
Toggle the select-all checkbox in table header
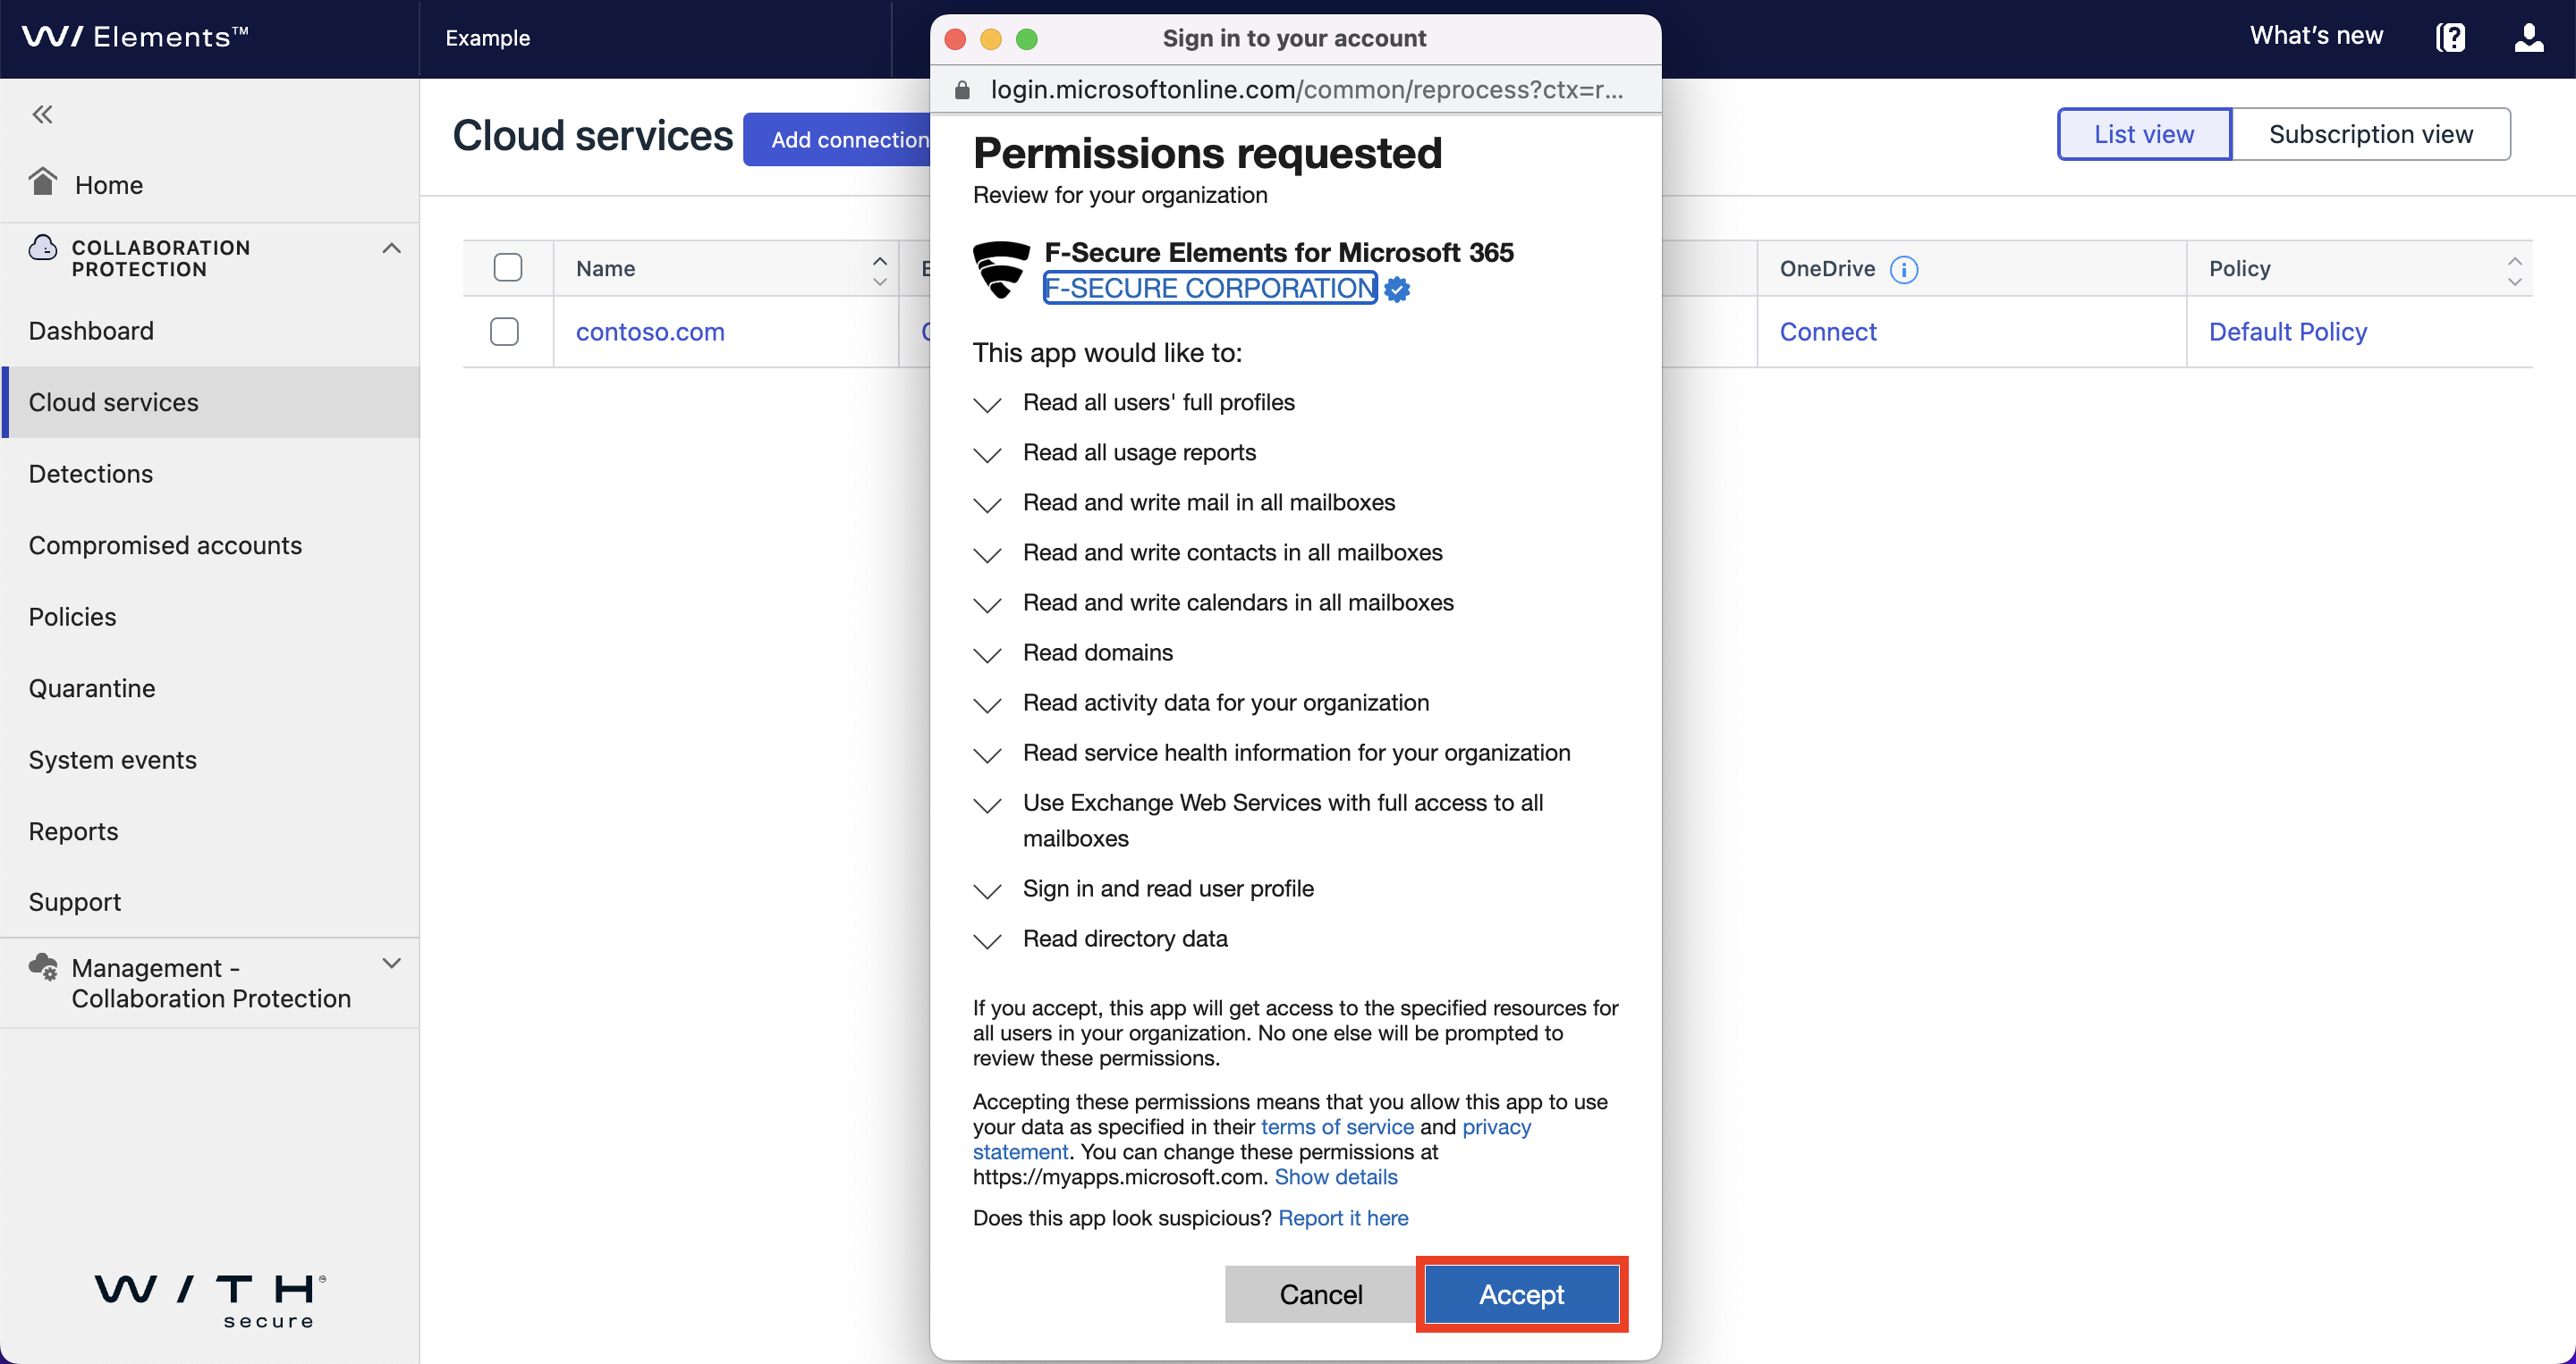(508, 268)
